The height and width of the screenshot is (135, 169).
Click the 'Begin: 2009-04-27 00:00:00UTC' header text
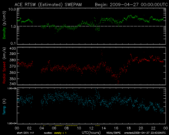point(131,5)
